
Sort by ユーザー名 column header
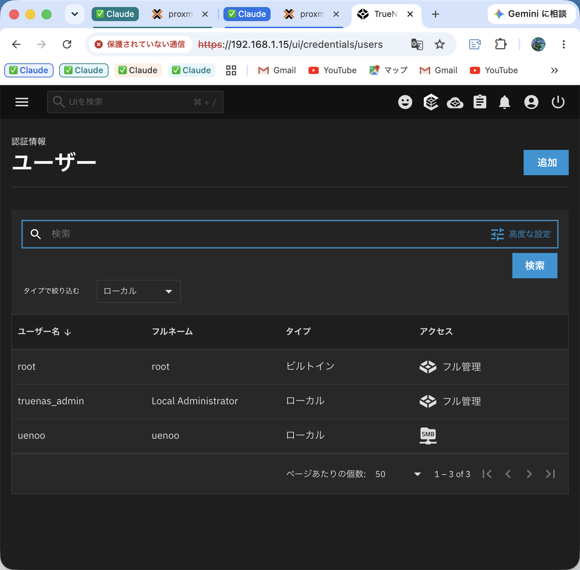44,331
